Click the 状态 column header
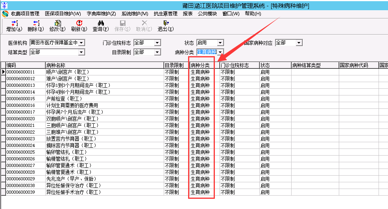Image resolution: width=388 pixels, height=209 pixels. 275,65
